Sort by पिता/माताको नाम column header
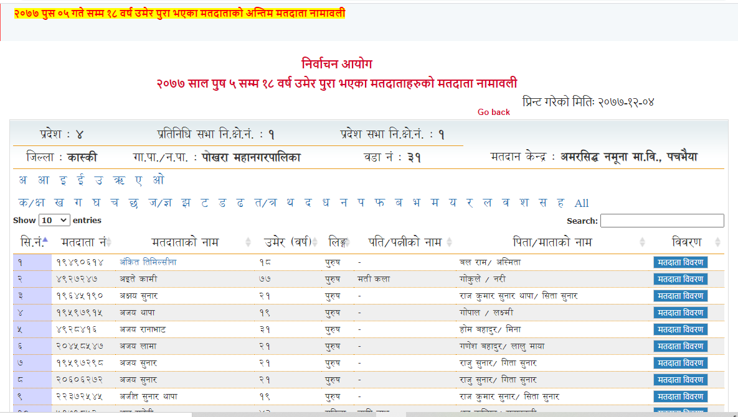 (x=552, y=242)
